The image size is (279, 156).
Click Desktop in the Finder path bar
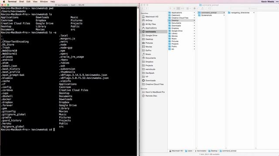tap(213, 151)
